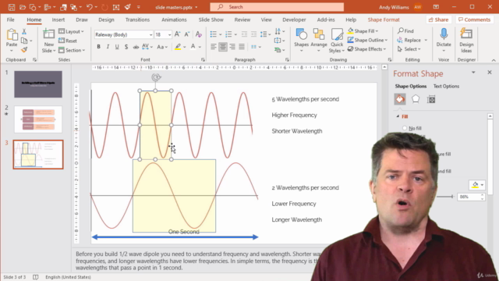Collapse the Fill section expander

(398, 116)
